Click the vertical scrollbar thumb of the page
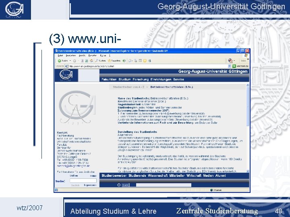 click(248, 106)
